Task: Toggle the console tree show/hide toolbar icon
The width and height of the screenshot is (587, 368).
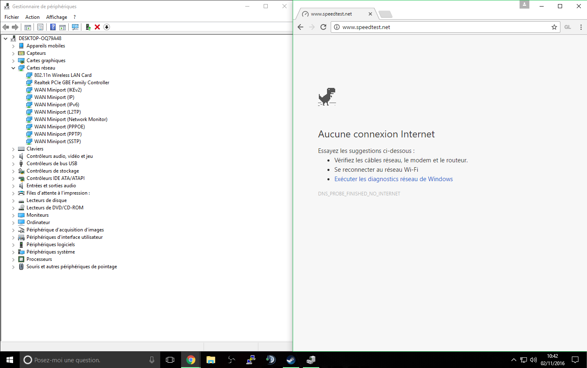Action: 28,27
